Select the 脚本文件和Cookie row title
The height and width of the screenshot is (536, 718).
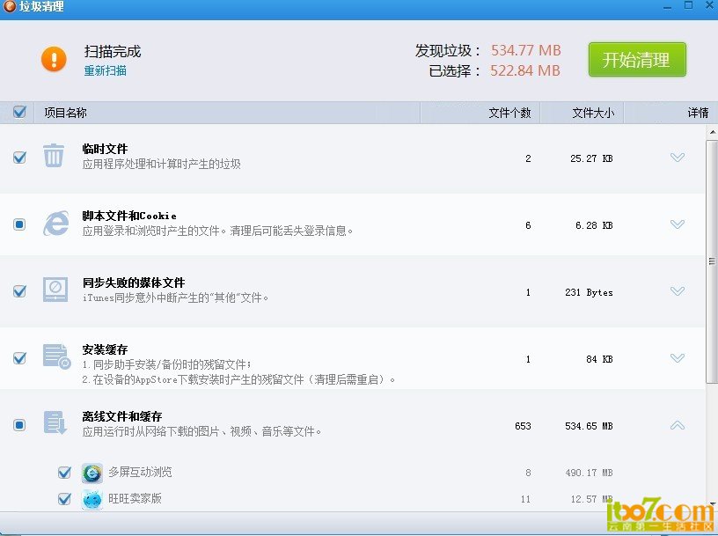(x=129, y=216)
